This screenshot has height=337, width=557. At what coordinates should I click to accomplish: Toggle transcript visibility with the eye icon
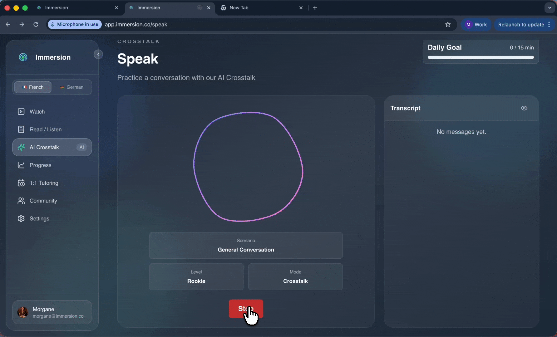[524, 108]
